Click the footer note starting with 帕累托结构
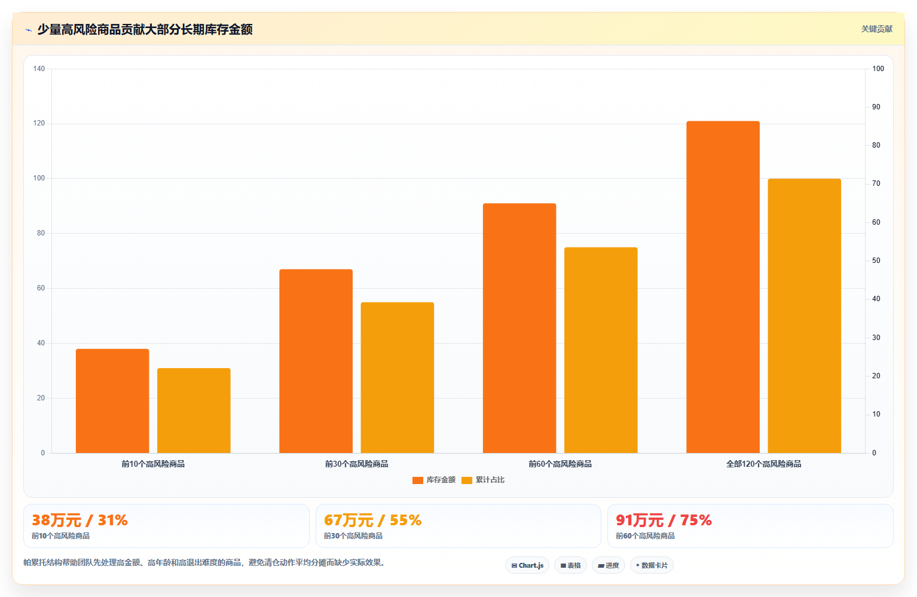Screen dimensions: 917x597 tap(206, 562)
